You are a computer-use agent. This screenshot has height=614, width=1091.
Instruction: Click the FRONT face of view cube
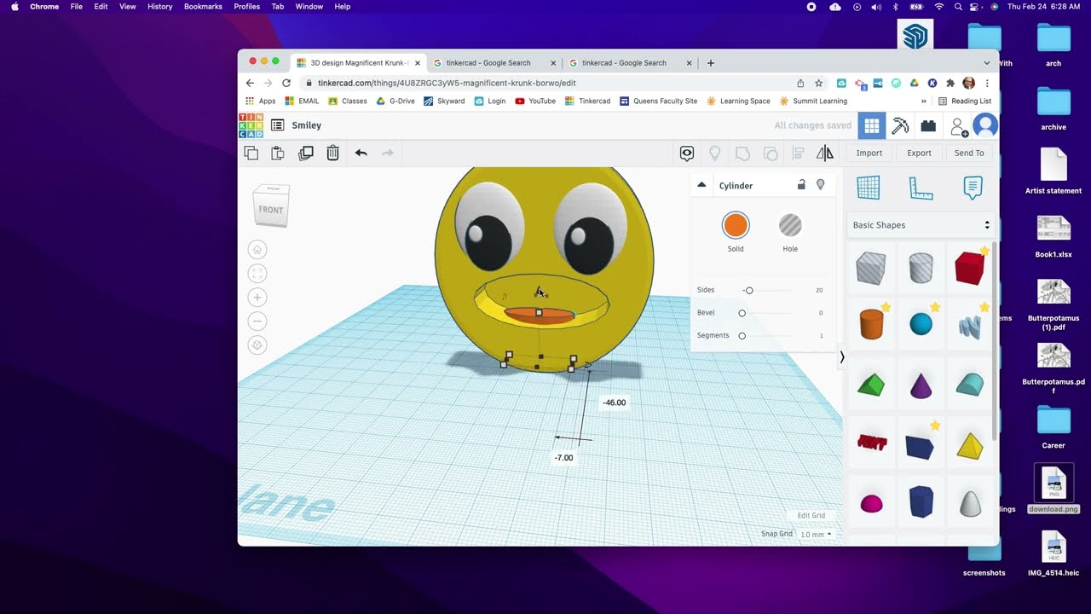[271, 210]
